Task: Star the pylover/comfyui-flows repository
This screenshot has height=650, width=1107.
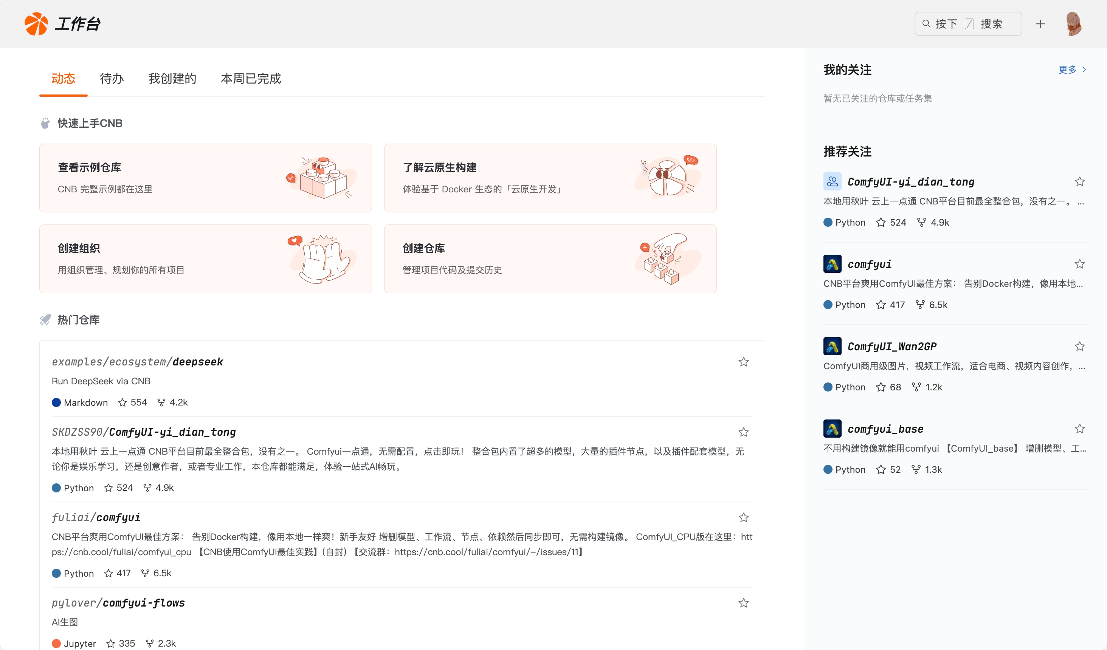Action: click(x=743, y=603)
